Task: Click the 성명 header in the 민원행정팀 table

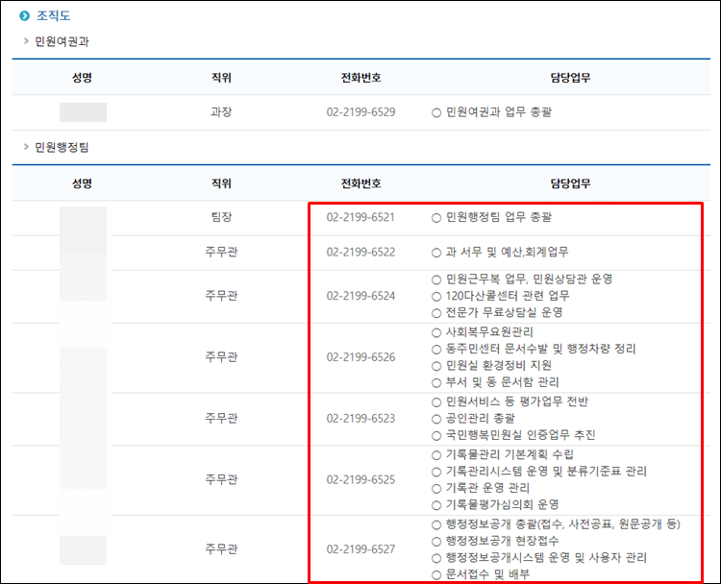Action: click(x=83, y=183)
